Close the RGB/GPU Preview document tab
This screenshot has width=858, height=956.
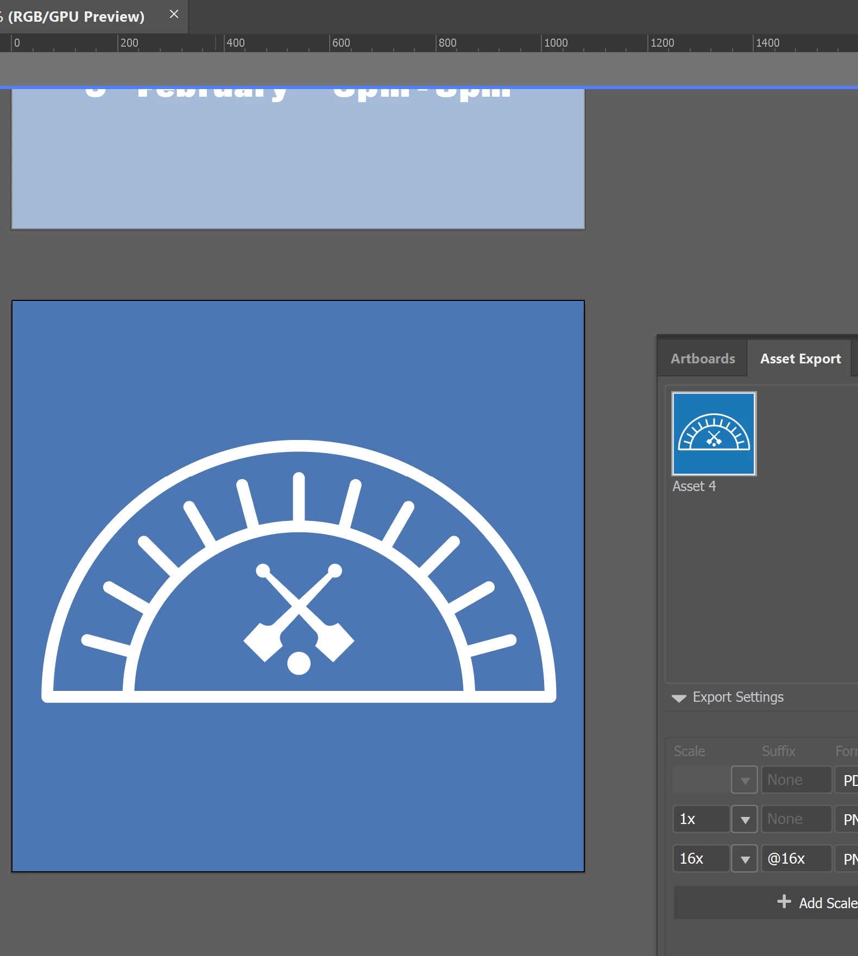(x=174, y=14)
